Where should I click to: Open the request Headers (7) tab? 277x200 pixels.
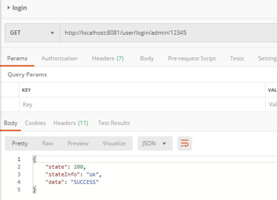point(108,58)
